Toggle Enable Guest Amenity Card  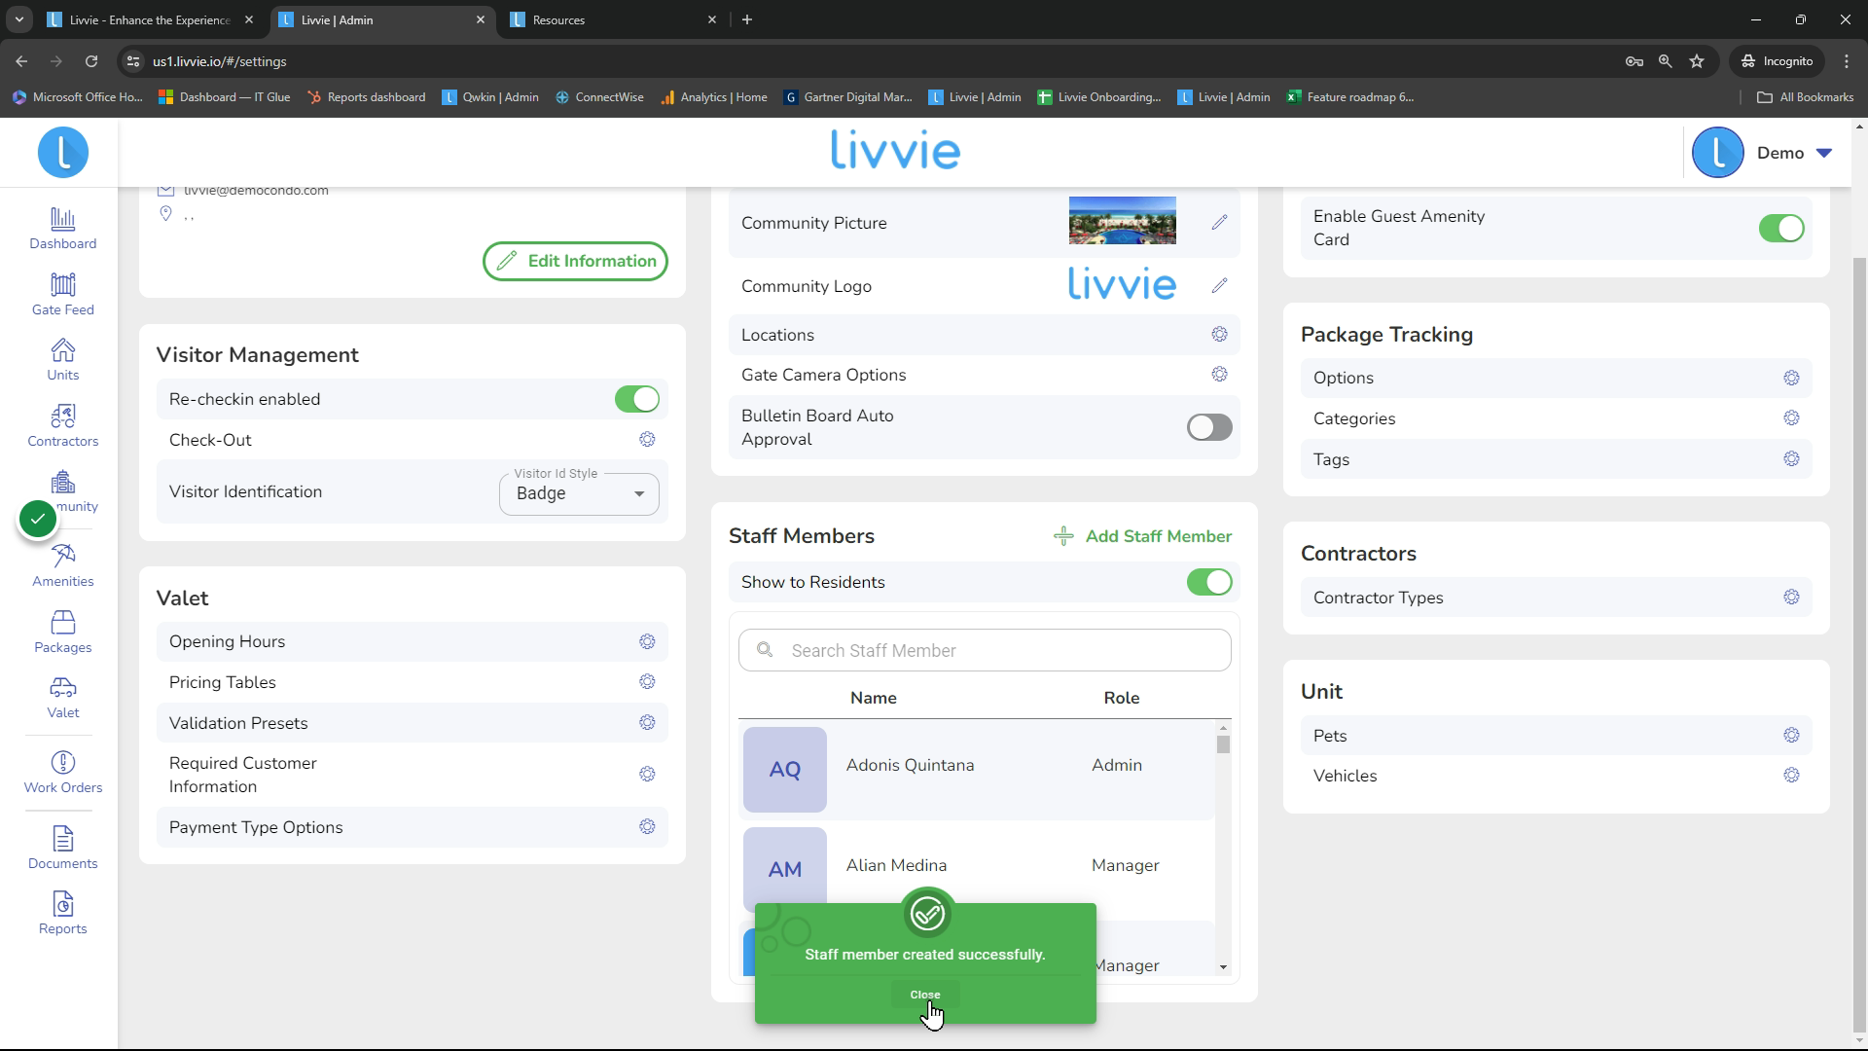(x=1781, y=228)
